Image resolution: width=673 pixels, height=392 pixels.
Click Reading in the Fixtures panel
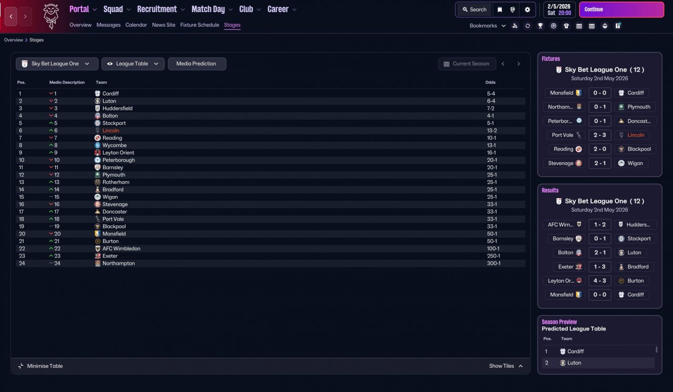tap(564, 149)
